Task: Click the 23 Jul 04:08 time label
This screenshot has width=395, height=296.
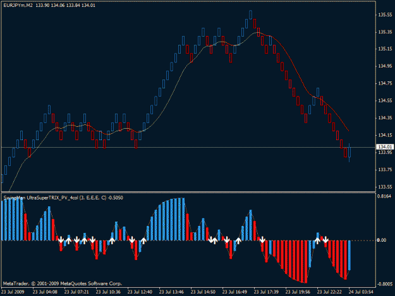Action: (x=45, y=292)
